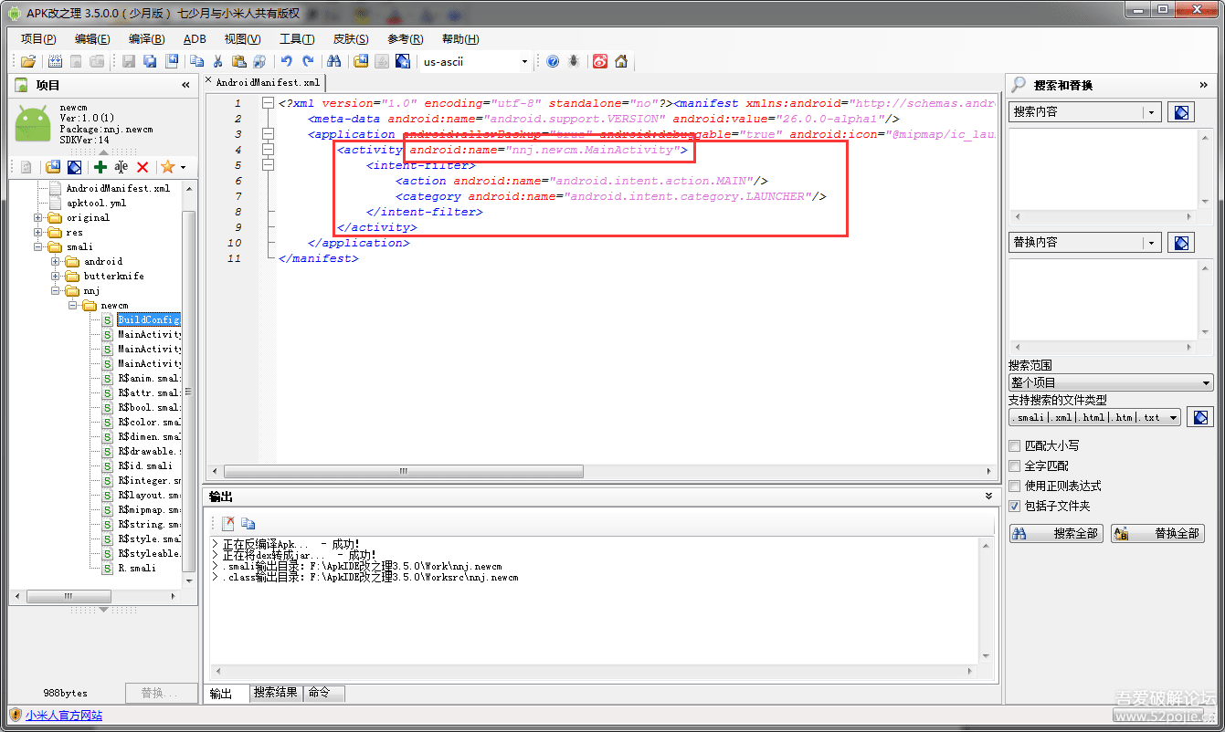Save the file with the floppy disk icon

coord(129,61)
